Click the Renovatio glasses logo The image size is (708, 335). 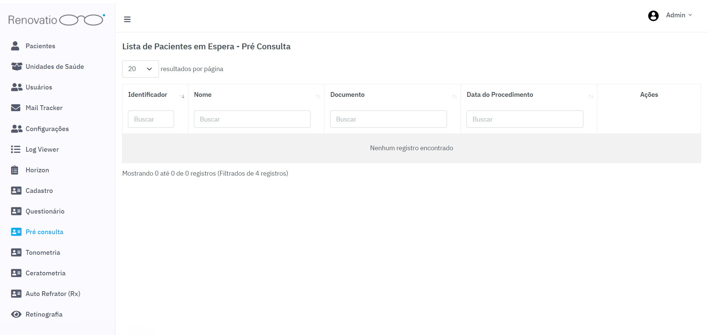pos(57,20)
